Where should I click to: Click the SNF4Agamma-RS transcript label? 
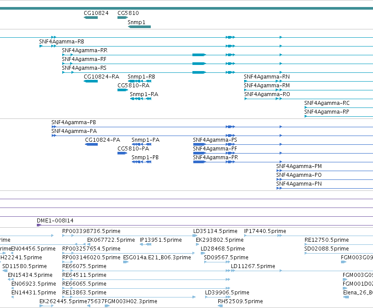point(84,68)
